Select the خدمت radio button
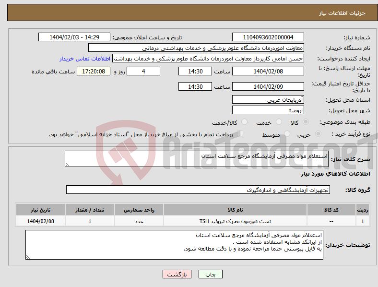This screenshot has height=287, width=378. [x=279, y=122]
